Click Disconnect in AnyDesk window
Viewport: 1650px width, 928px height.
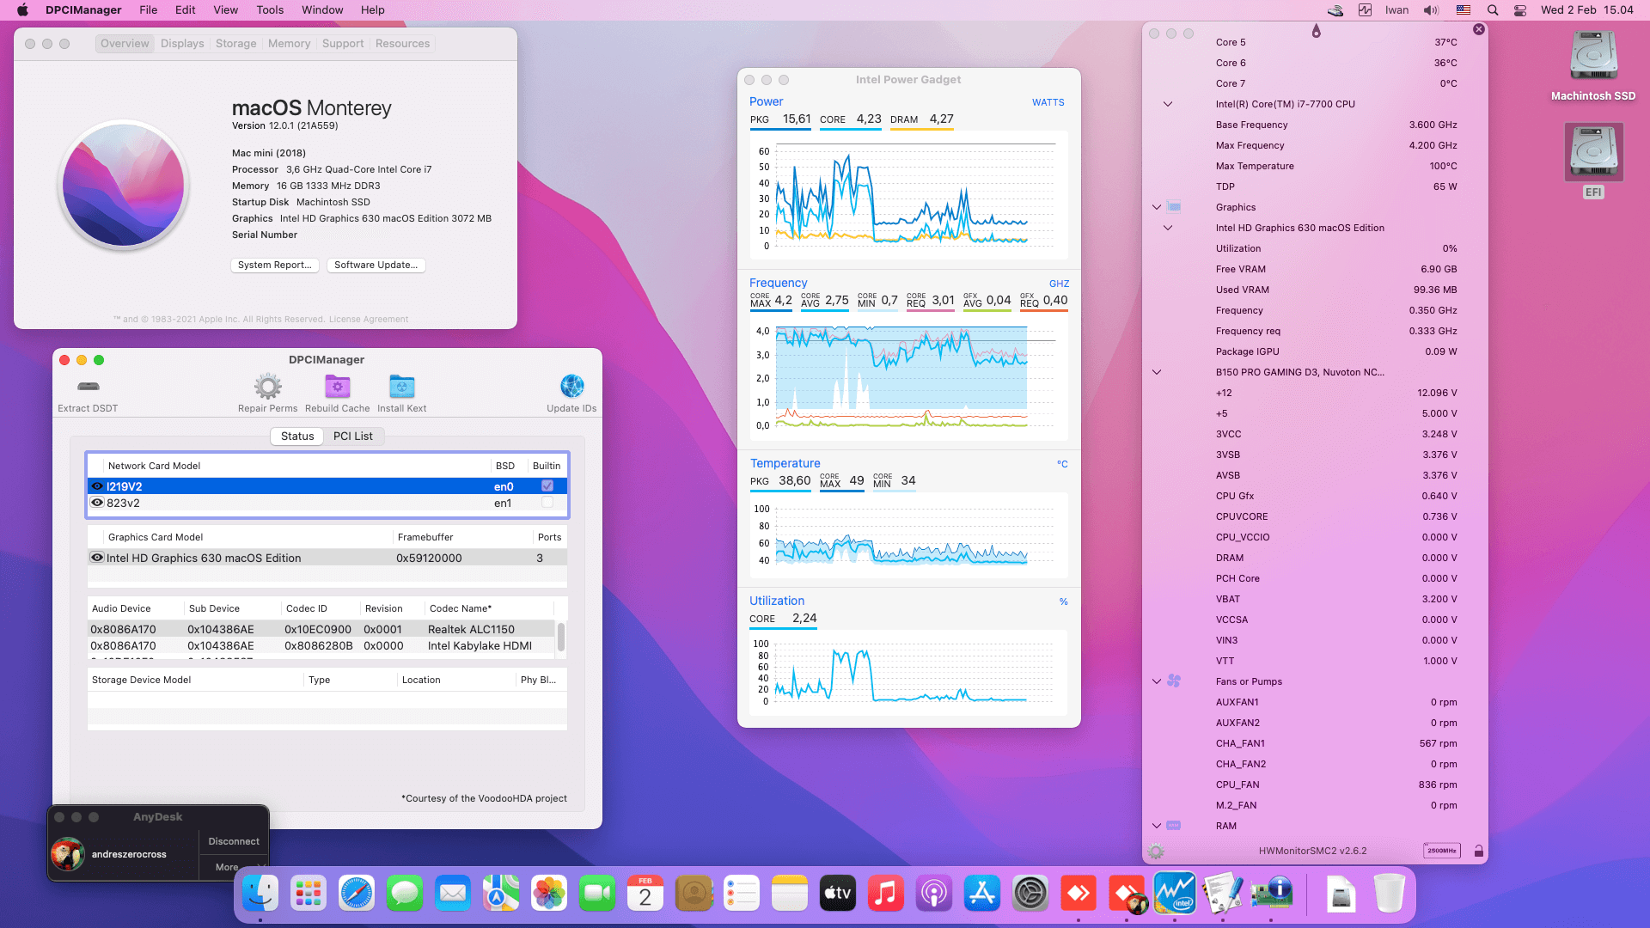[233, 841]
